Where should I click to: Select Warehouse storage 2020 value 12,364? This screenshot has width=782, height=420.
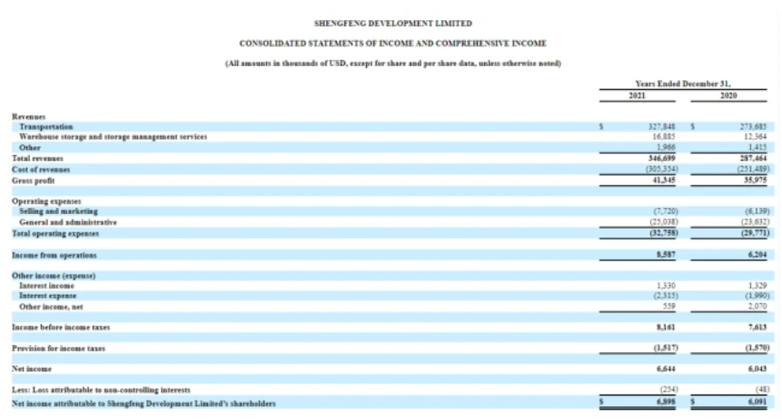(x=755, y=136)
